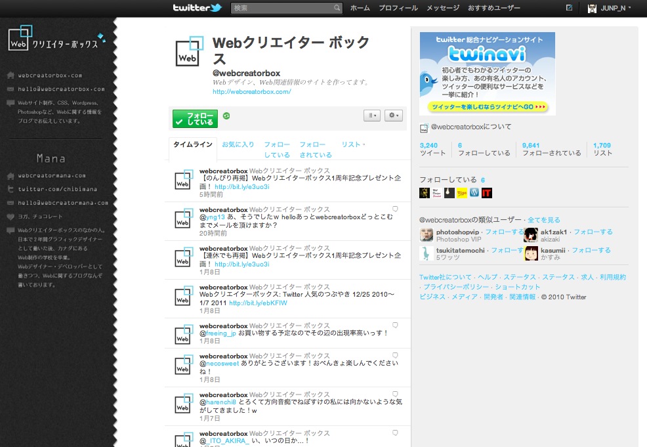The height and width of the screenshot is (447, 647).
Task: Open おすすめユーザー from the top navigation
Action: (494, 8)
